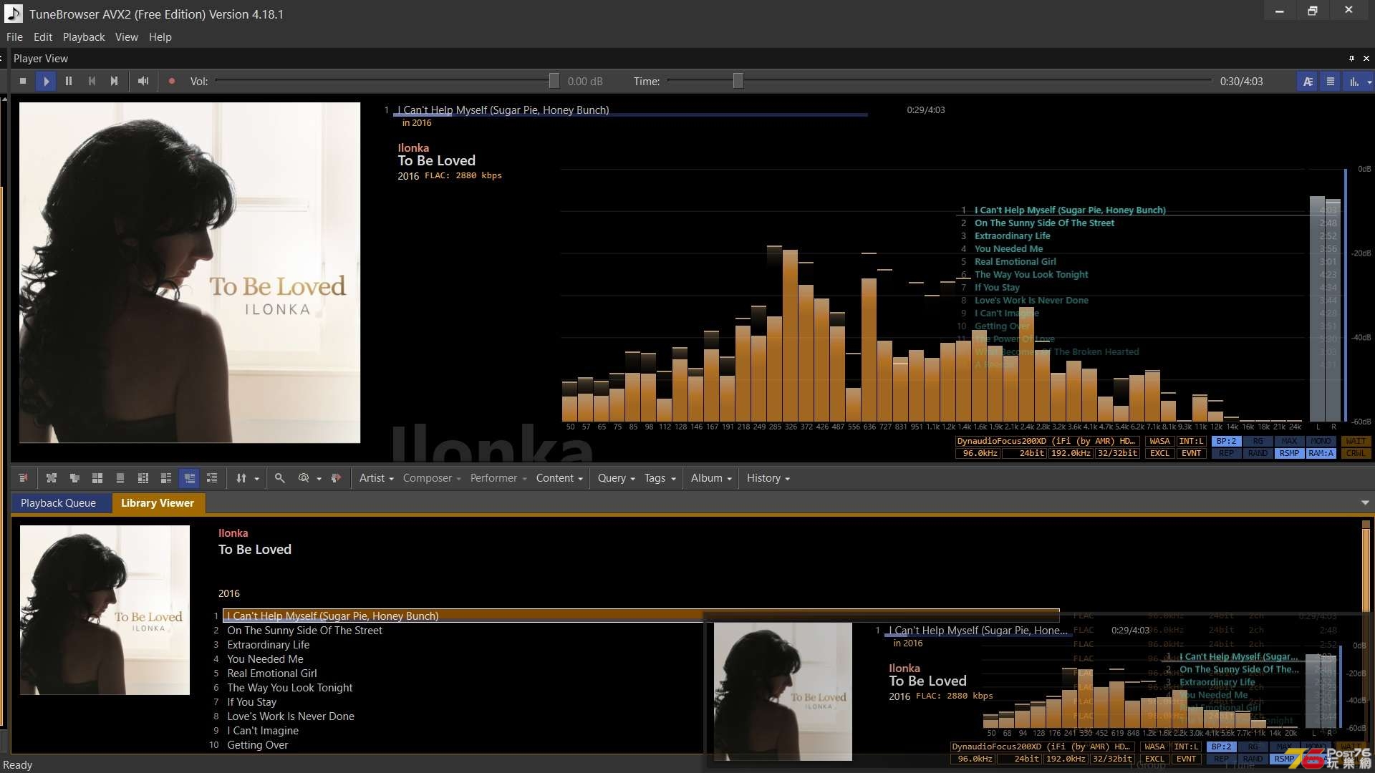
Task: Switch to the Playback Queue tab
Action: pos(59,503)
